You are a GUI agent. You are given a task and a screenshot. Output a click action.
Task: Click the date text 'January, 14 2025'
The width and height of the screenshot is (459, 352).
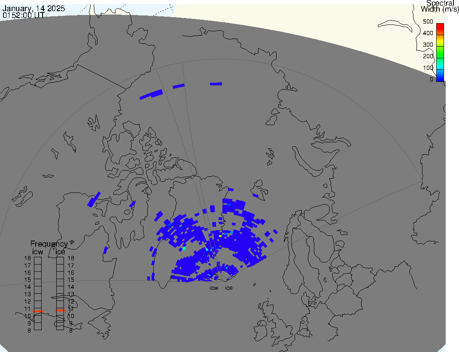(x=33, y=8)
